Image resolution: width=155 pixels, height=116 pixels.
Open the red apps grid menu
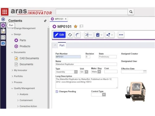click(x=5, y=12)
